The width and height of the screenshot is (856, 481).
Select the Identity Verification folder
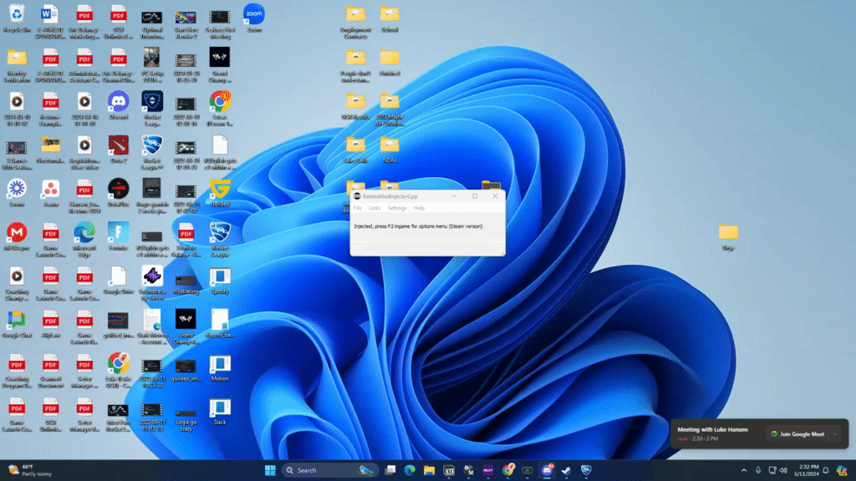pos(17,65)
